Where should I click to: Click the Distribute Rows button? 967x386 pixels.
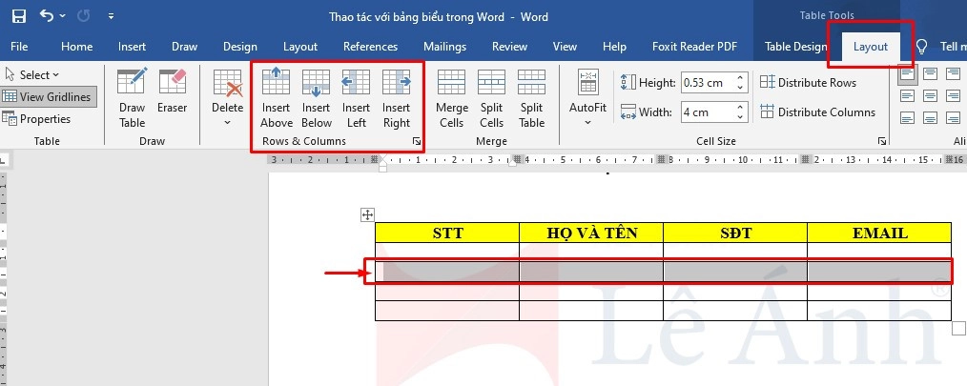pos(807,83)
